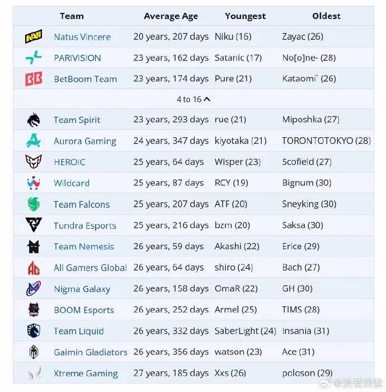Viewport: 386px width, 392px height.
Task: Click the Team Spirit dragon logo
Action: coord(34,120)
